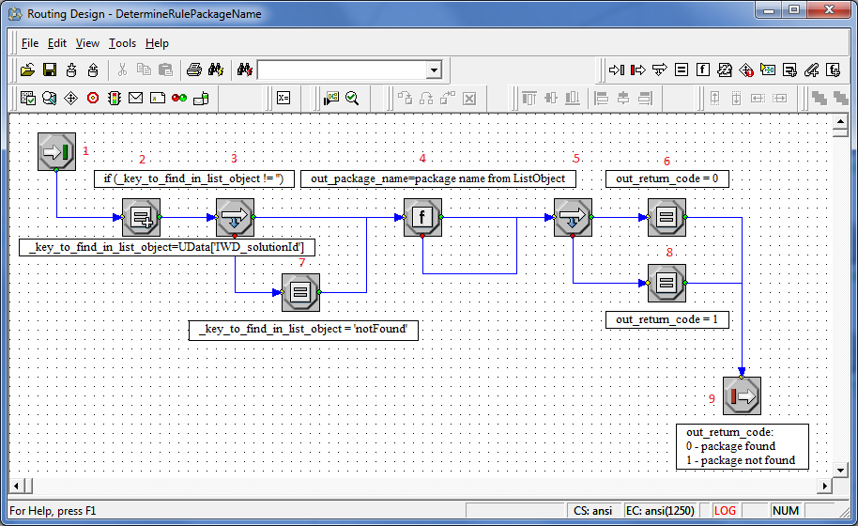Click the Print icon in the toolbar
858x526 pixels.
tap(193, 70)
